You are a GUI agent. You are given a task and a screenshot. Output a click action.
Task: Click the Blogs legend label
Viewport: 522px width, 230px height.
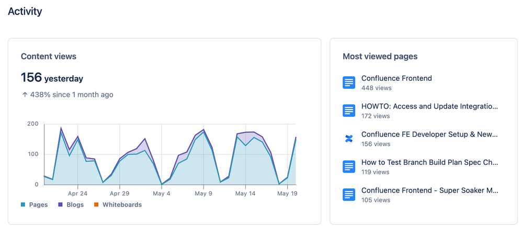click(x=75, y=205)
